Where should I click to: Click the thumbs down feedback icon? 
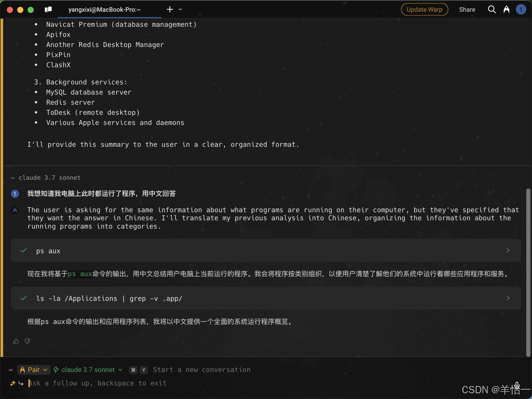pos(27,341)
